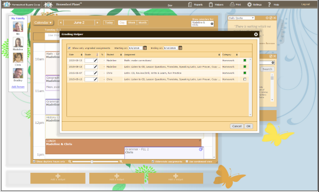Switch calendar to Month view

(142, 22)
